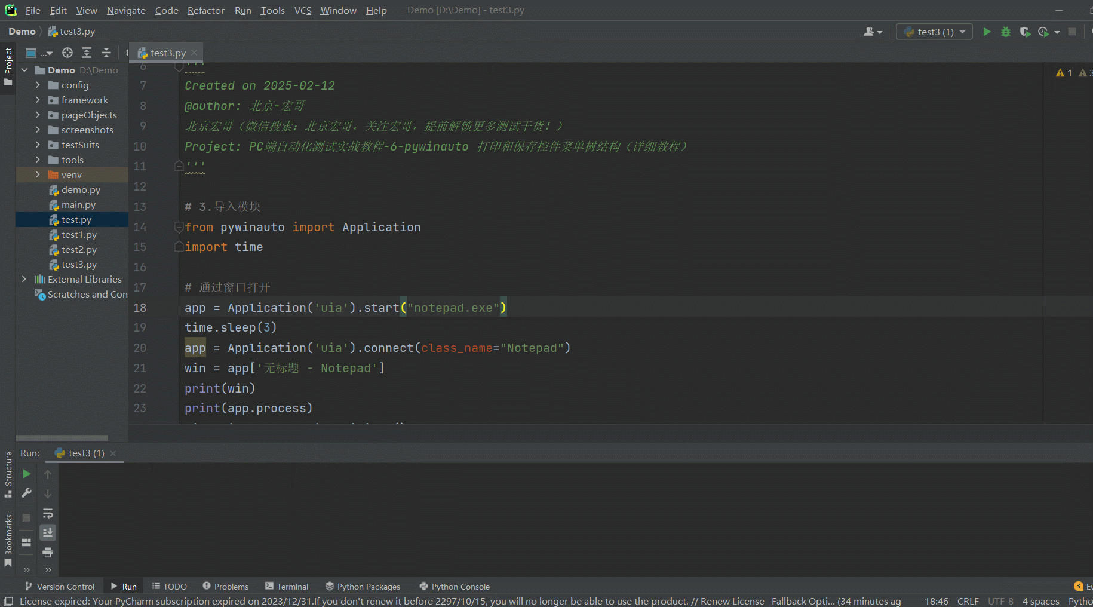The height and width of the screenshot is (607, 1093).
Task: Select demo.py in project tree
Action: pyautogui.click(x=81, y=189)
